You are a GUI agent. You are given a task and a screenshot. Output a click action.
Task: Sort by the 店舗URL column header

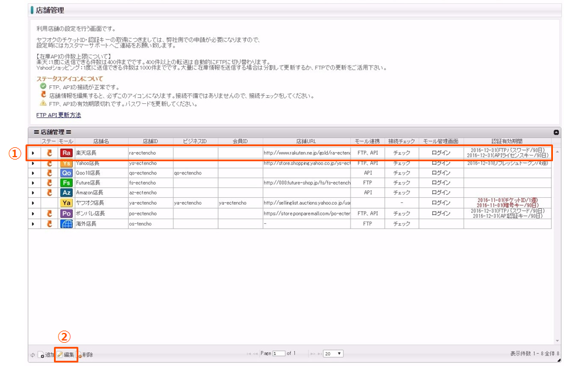[306, 142]
